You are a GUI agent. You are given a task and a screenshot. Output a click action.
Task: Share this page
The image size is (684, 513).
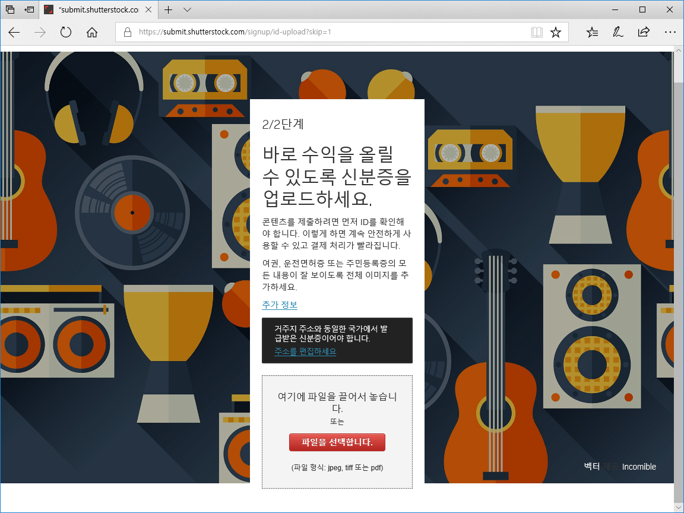[x=644, y=32]
